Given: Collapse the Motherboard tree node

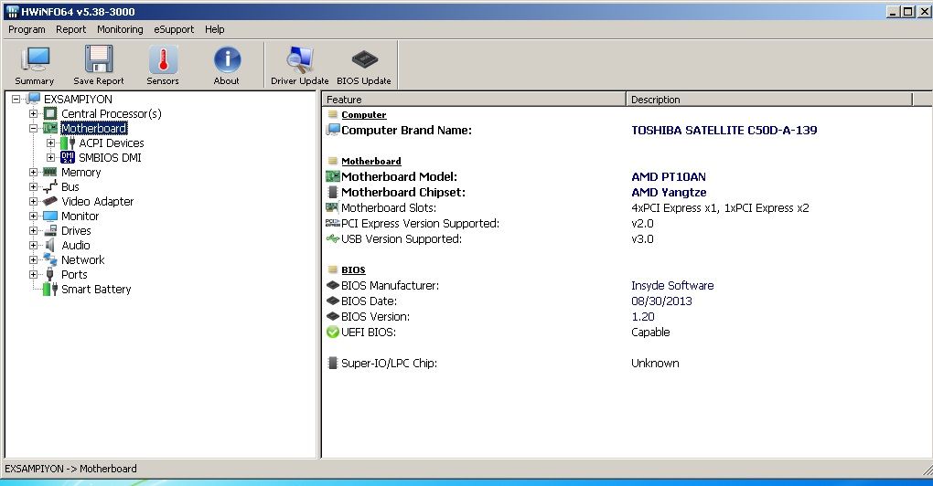Looking at the screenshot, I should (33, 128).
